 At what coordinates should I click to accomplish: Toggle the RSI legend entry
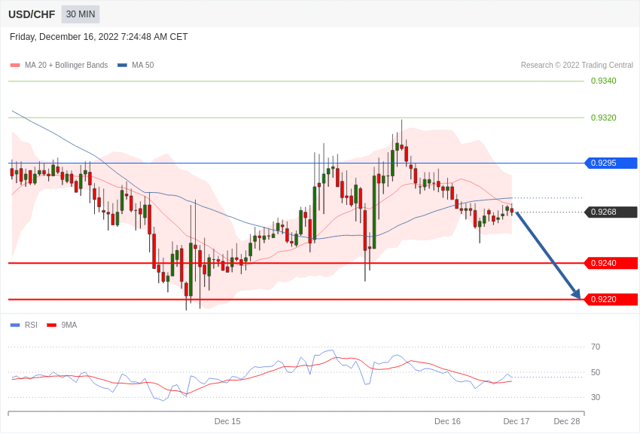pyautogui.click(x=23, y=325)
